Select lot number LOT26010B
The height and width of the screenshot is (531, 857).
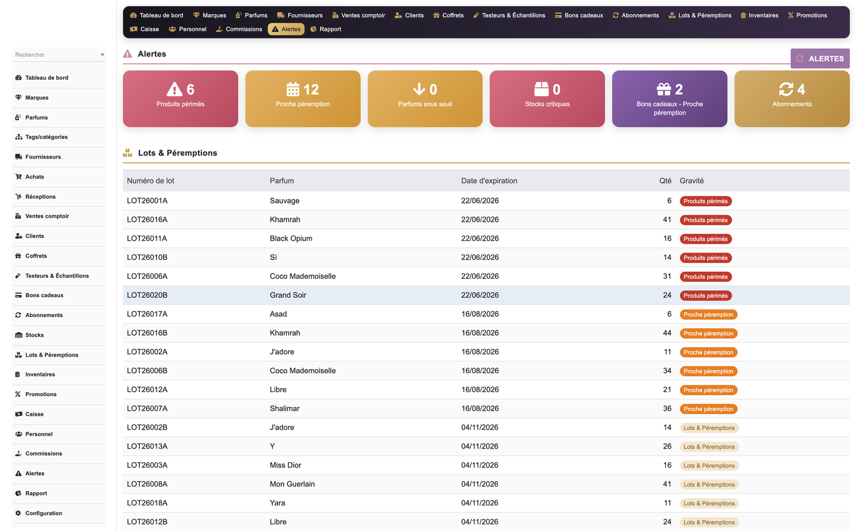tap(147, 257)
